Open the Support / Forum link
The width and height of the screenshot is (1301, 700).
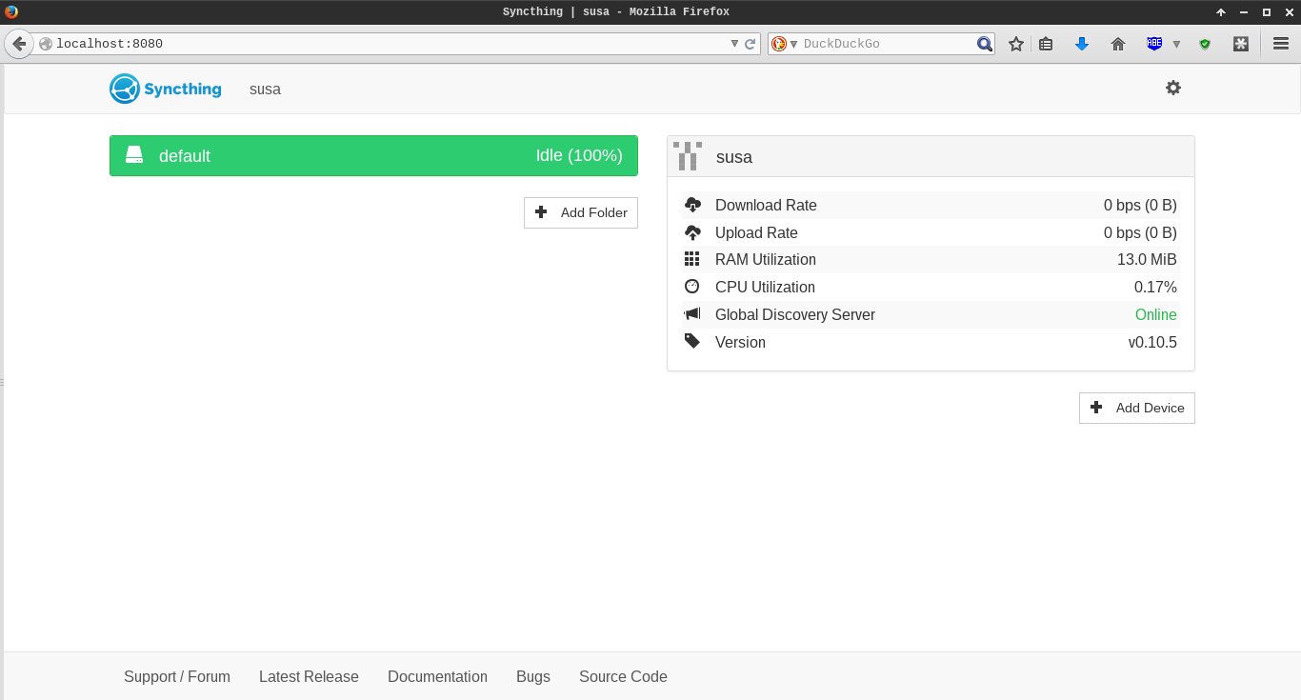point(177,677)
